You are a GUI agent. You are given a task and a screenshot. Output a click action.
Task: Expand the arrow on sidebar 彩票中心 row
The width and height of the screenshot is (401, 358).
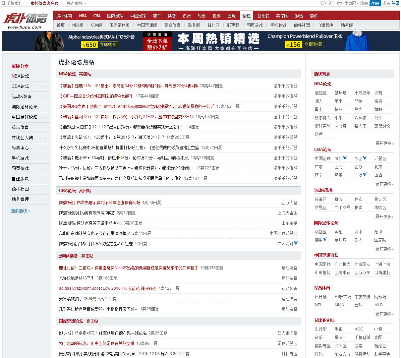point(45,148)
